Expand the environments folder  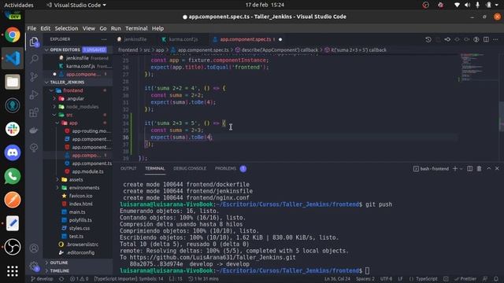[57, 188]
